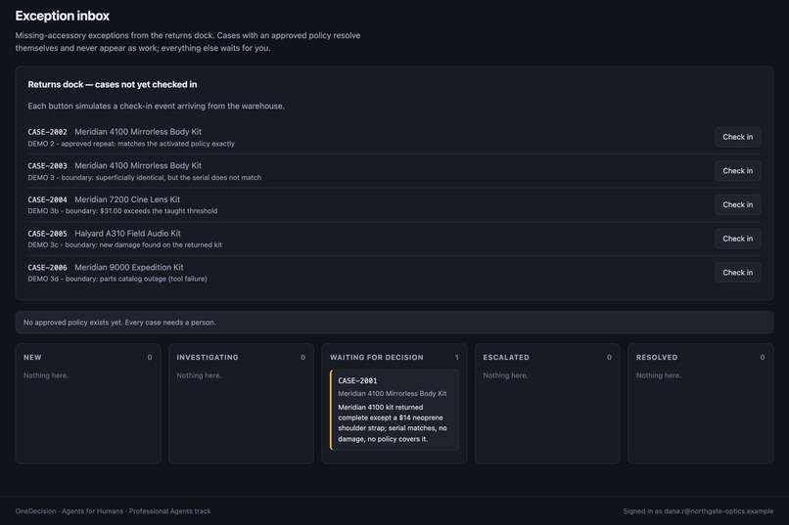Screen dimensions: 789x525
Task: Click the 'No approved policy exists yet' banner
Action: click(394, 323)
